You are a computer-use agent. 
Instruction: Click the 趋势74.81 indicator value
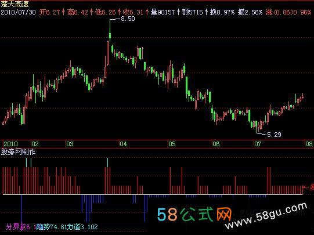(52, 227)
